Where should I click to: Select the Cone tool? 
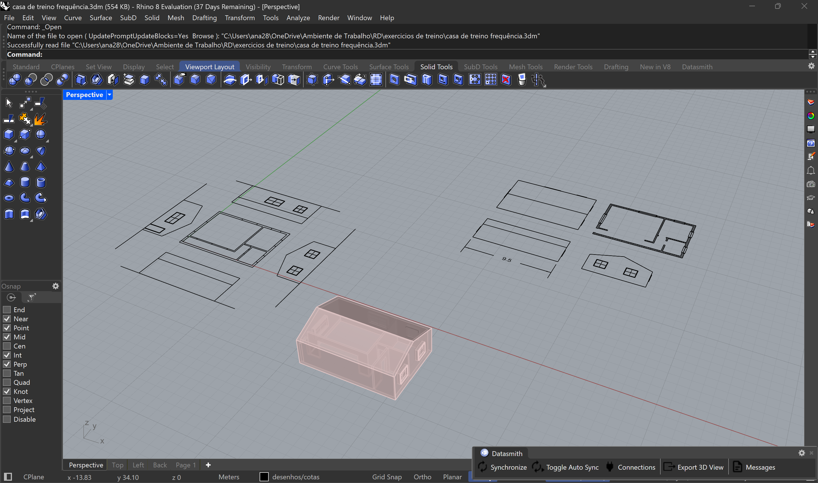tap(9, 166)
